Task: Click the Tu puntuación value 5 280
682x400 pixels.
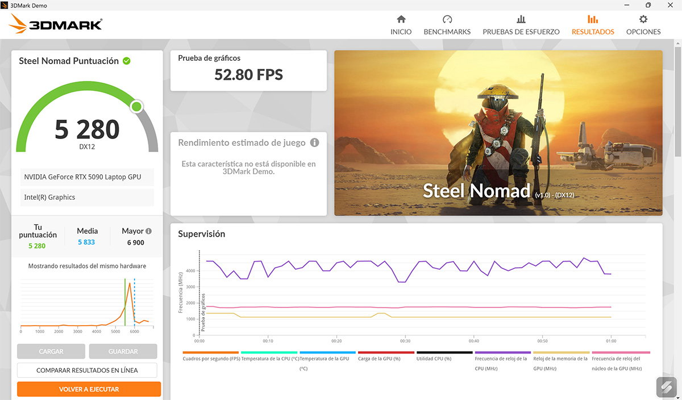Action: (x=37, y=246)
